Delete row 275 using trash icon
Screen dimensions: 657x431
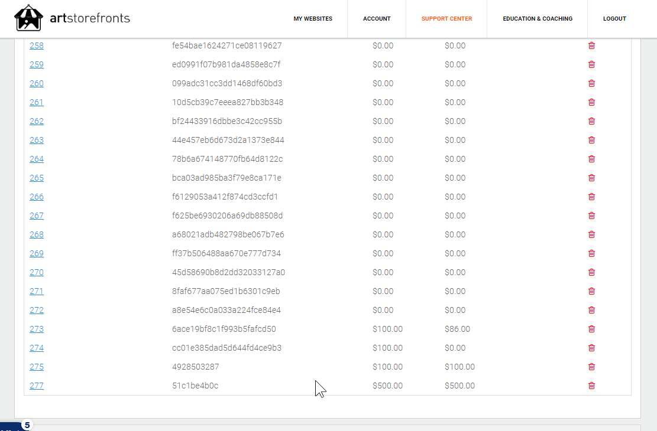[x=591, y=367]
